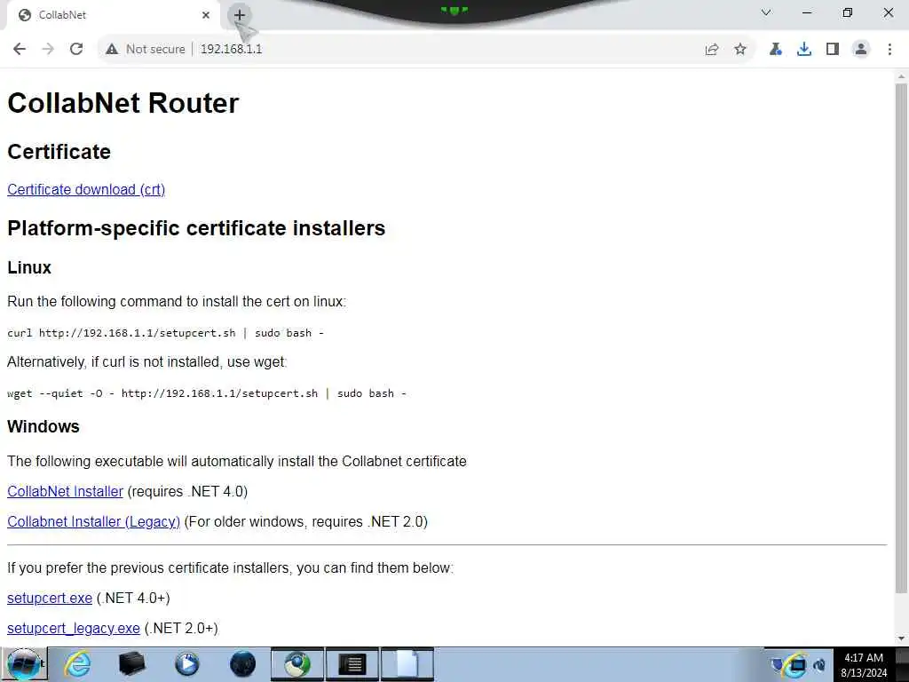This screenshot has width=909, height=682.
Task: Toggle the browser side panel
Action: click(x=833, y=50)
